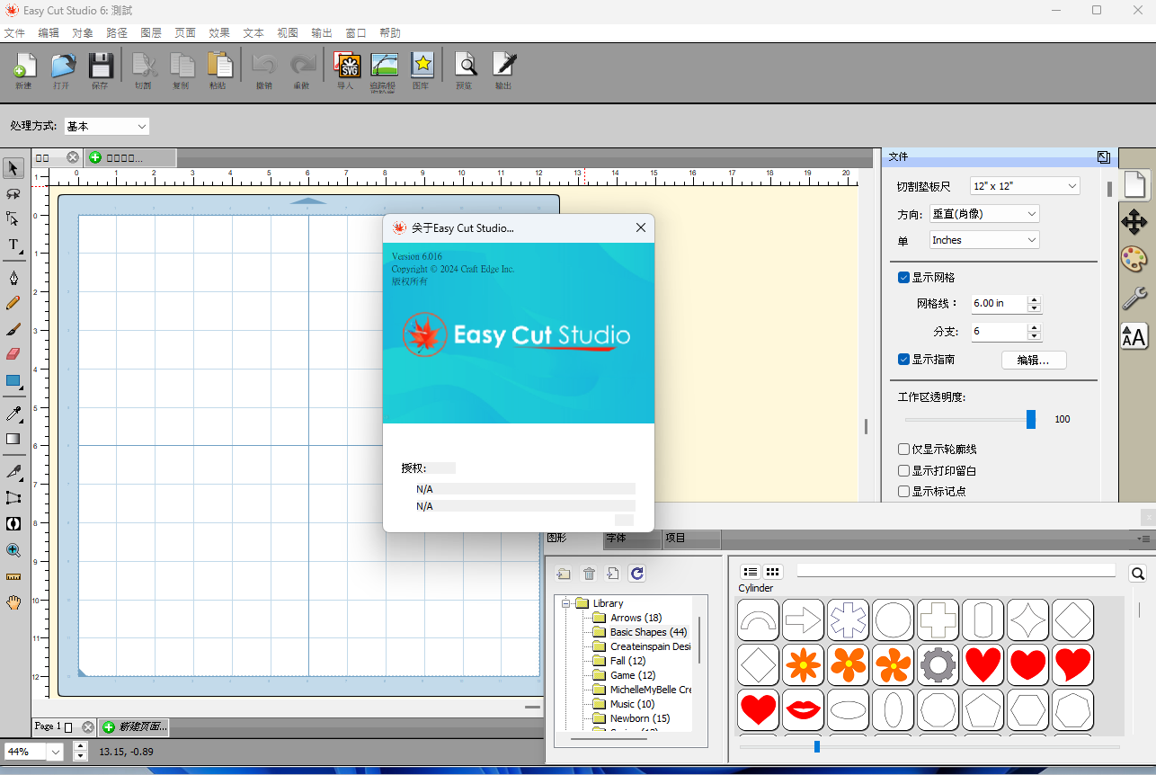Open the trace image tool icon
1156x775 pixels.
[384, 70]
